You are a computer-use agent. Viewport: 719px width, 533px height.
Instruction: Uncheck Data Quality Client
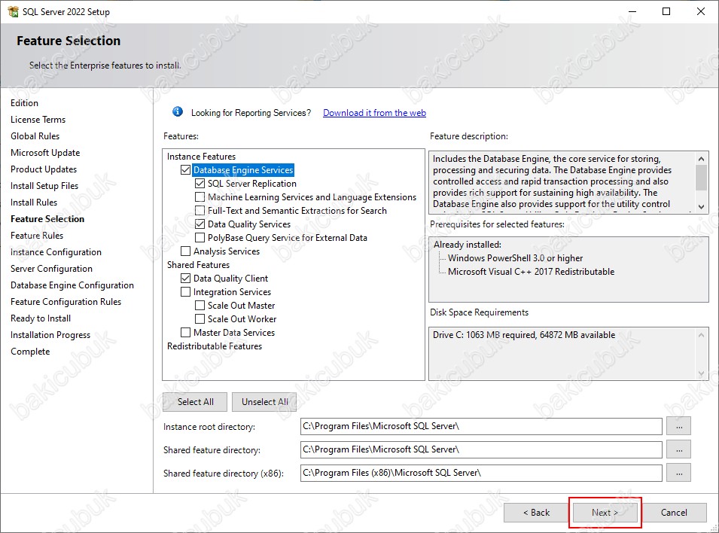(x=186, y=279)
